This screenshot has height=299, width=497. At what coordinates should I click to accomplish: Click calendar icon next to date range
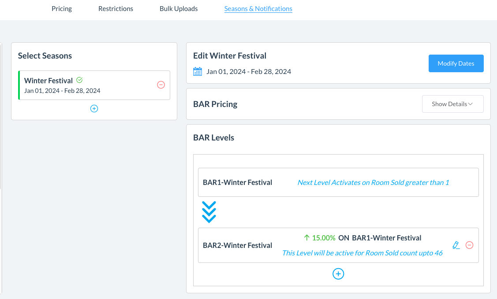(198, 71)
